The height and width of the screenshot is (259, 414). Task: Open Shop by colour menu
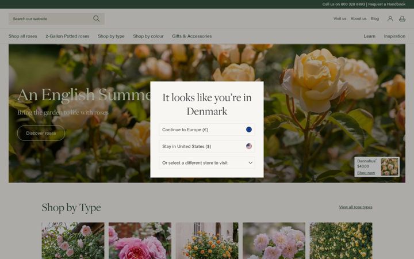click(148, 36)
